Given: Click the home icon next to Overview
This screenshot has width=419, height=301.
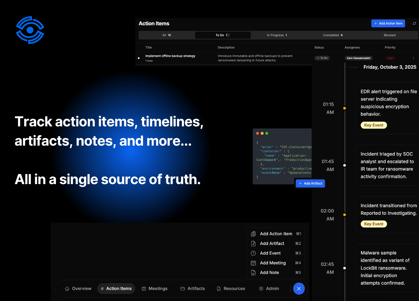Looking at the screenshot, I should (67, 288).
